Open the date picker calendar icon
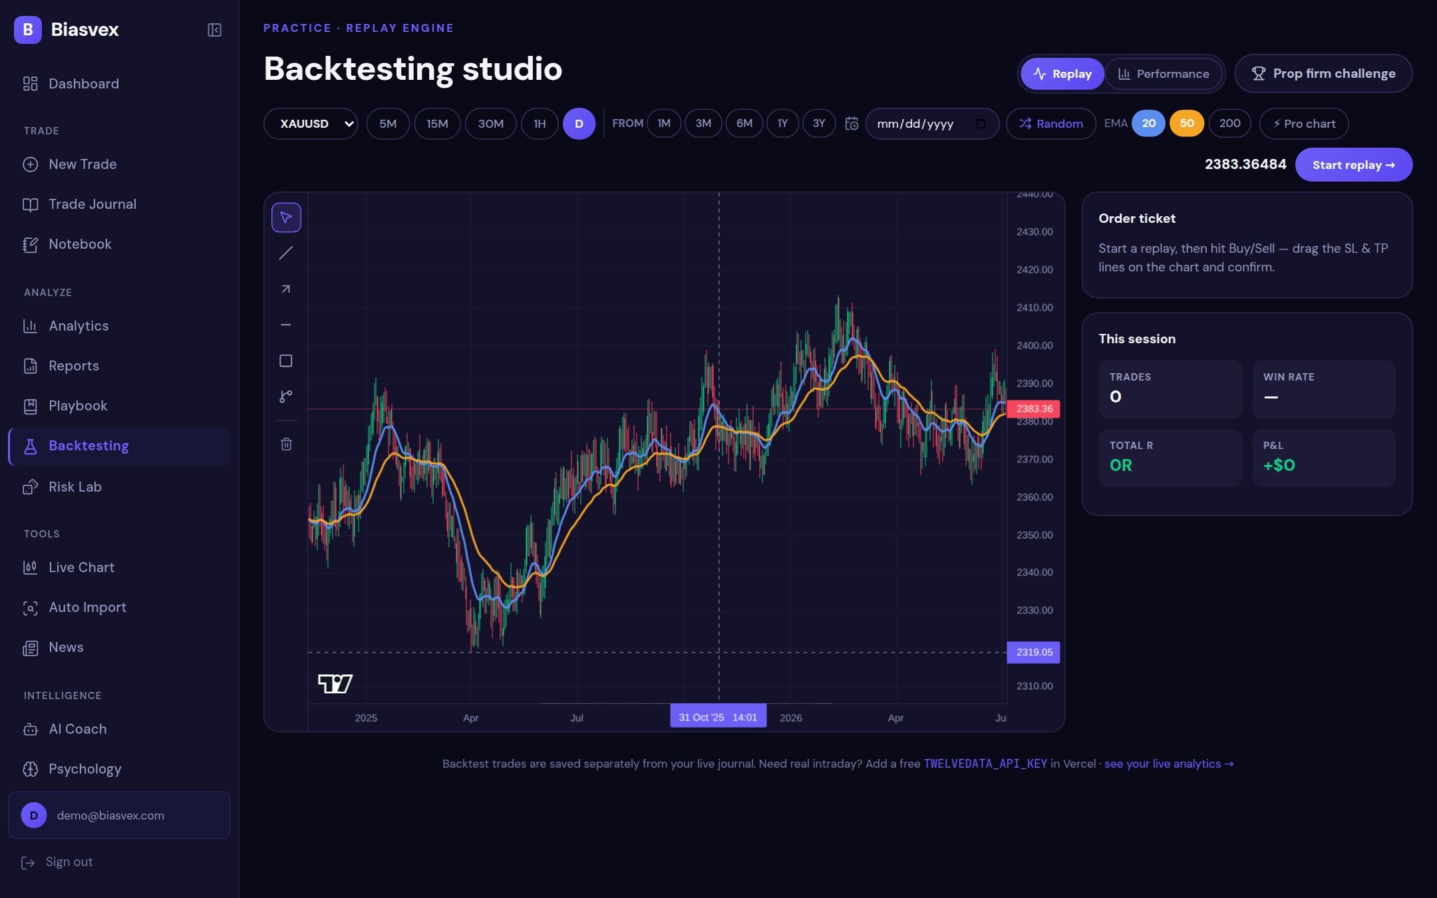This screenshot has height=898, width=1437. (x=981, y=124)
